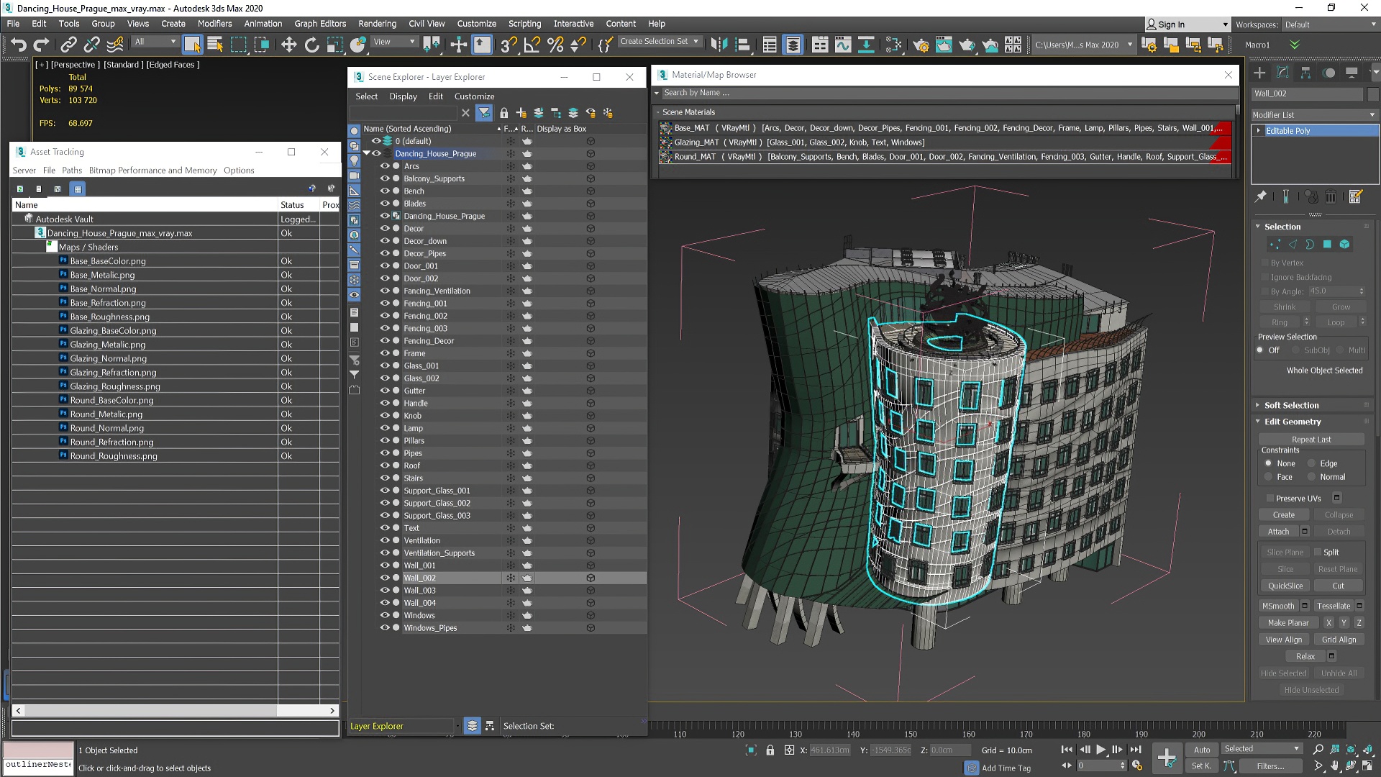Lock selection with padlock icon
This screenshot has width=1381, height=777.
[x=770, y=750]
